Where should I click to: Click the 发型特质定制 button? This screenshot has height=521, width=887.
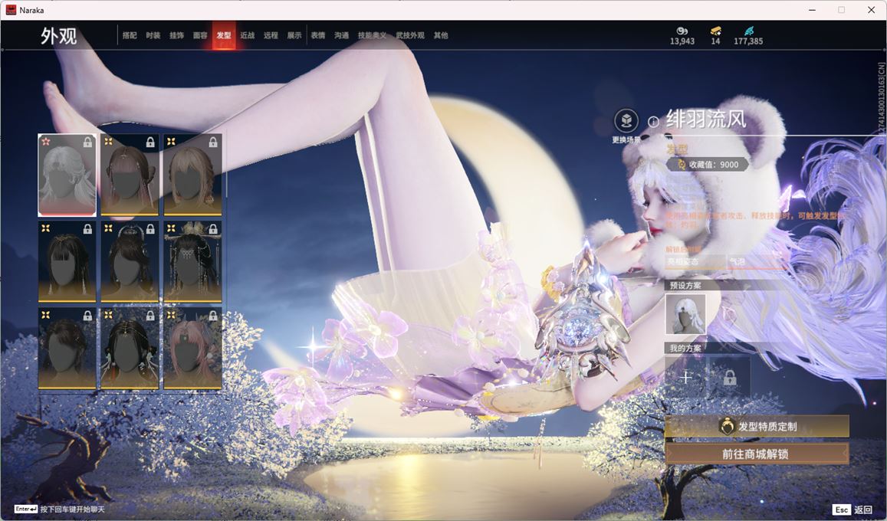[757, 427]
